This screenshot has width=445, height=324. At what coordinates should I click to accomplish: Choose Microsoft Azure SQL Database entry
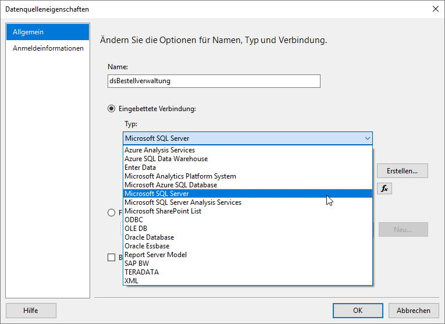click(x=170, y=185)
